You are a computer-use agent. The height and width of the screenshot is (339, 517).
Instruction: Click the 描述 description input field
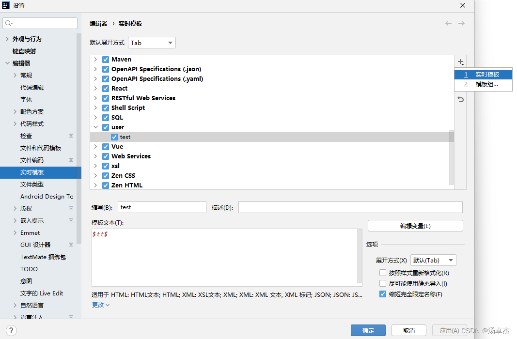tap(350, 207)
